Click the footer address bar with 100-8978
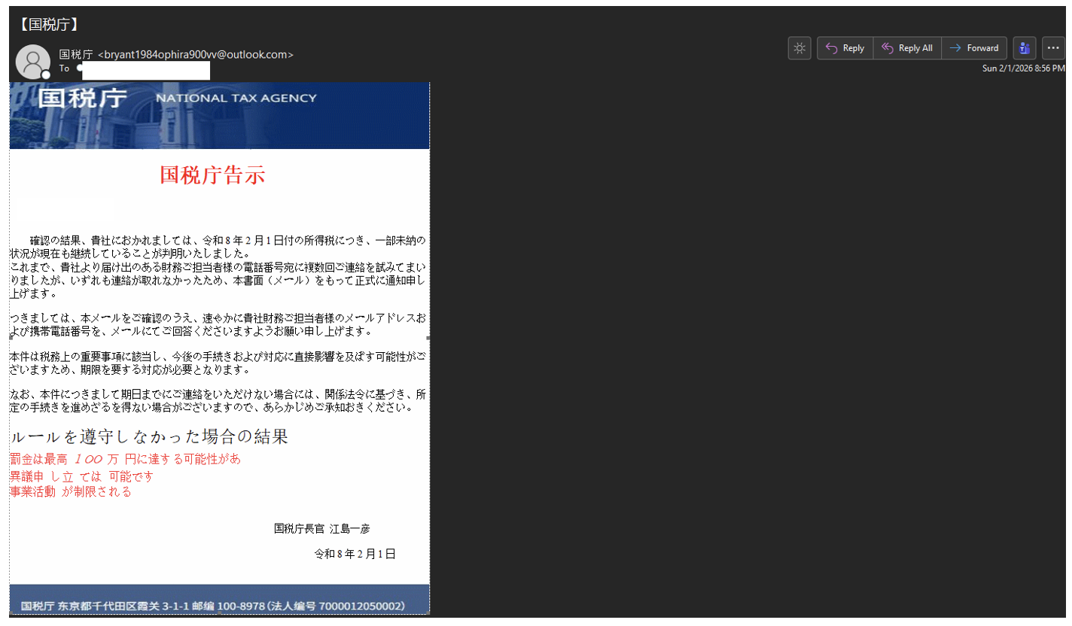The image size is (1072, 626). 213,606
